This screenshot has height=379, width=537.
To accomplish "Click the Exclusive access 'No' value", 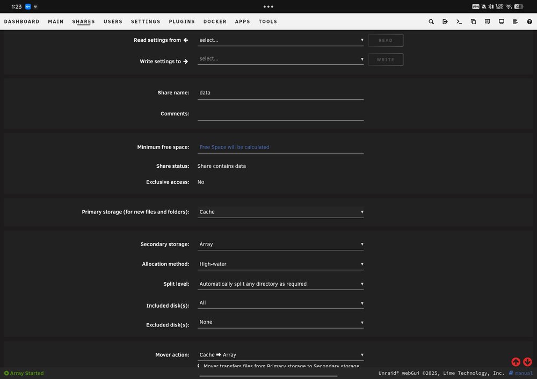I will (201, 182).
